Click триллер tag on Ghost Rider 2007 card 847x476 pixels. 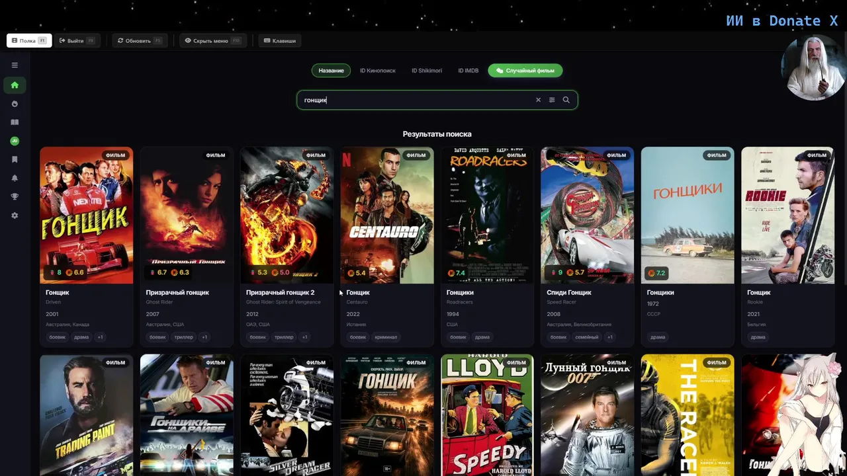[184, 337]
